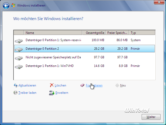Image resolution: width=166 pixels, height=125 pixels.
Task: Click the 8.9 GB free space cell
Action: pos(123,66)
